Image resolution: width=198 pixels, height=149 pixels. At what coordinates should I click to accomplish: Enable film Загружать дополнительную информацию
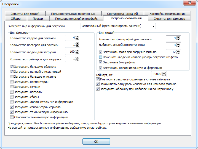[12, 102]
